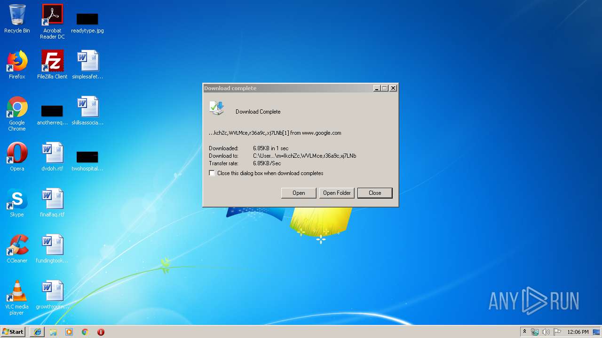Viewport: 602px width, 338px height.
Task: Click the 12:06 PM clock
Action: point(578,332)
